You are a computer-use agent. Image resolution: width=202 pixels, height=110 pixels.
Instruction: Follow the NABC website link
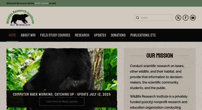click(42, 3)
